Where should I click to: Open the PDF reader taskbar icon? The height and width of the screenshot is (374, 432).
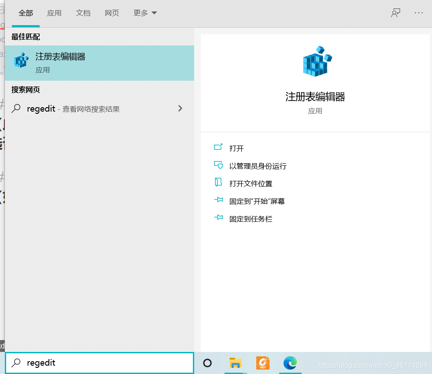[x=263, y=363]
